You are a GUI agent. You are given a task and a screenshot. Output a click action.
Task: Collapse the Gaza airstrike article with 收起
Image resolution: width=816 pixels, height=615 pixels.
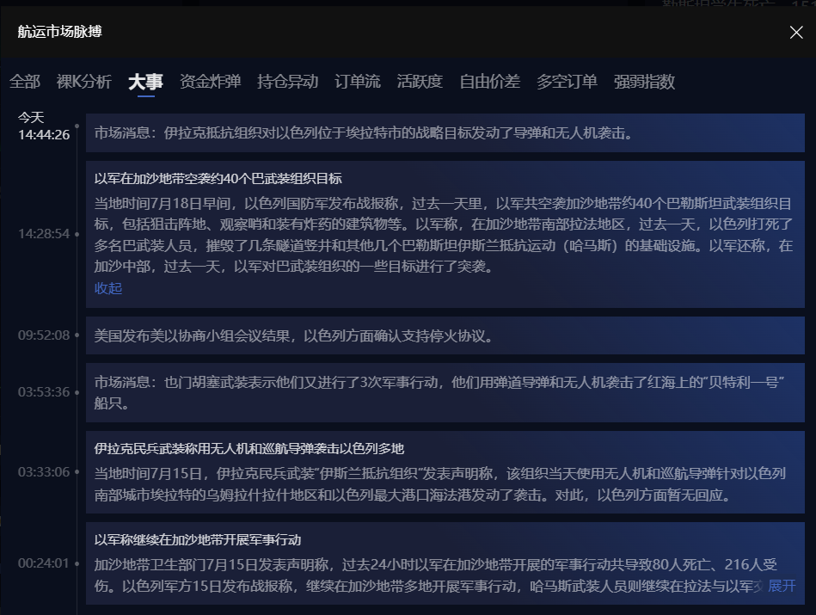pyautogui.click(x=108, y=288)
